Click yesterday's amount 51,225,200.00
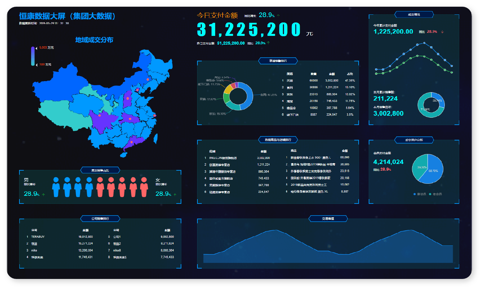Image resolution: width=483 pixels, height=290 pixels. (x=231, y=43)
